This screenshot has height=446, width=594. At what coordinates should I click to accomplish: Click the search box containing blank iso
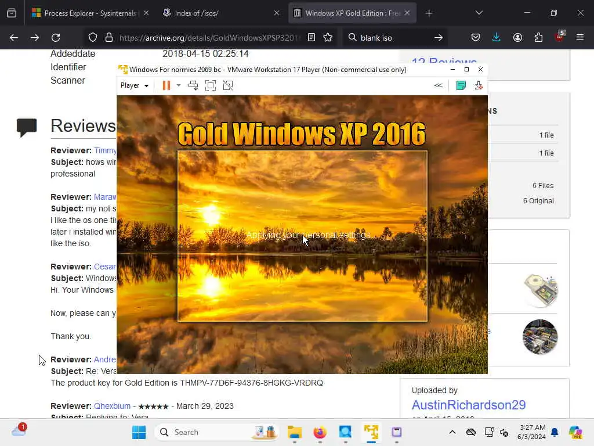click(x=394, y=38)
